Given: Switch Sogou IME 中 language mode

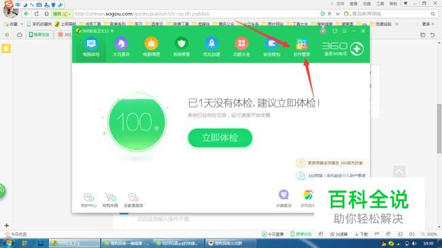Looking at the screenshot, I should (x=18, y=5).
